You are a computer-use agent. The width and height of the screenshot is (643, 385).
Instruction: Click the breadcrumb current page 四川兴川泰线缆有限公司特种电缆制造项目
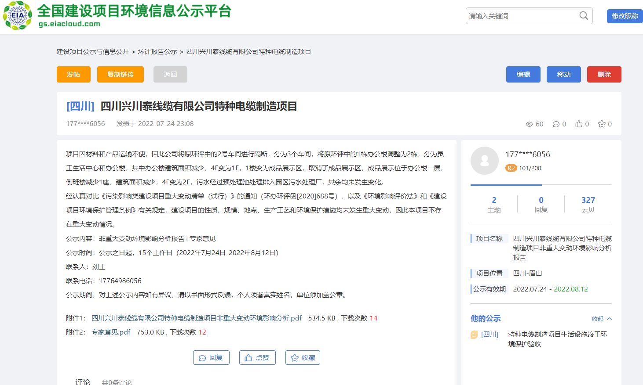coord(248,52)
